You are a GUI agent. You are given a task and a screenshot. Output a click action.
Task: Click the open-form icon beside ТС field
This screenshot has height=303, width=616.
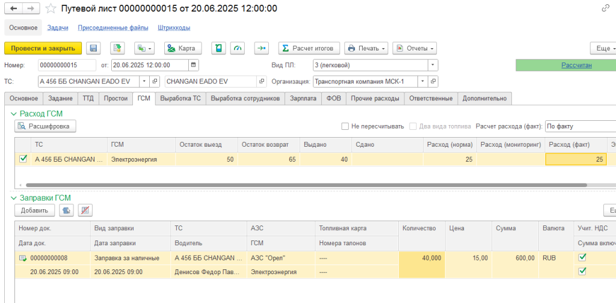(156, 81)
